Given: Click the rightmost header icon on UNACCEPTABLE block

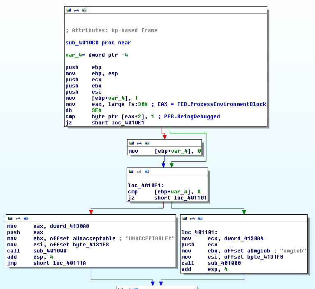Looking at the screenshot, I should [26, 218].
